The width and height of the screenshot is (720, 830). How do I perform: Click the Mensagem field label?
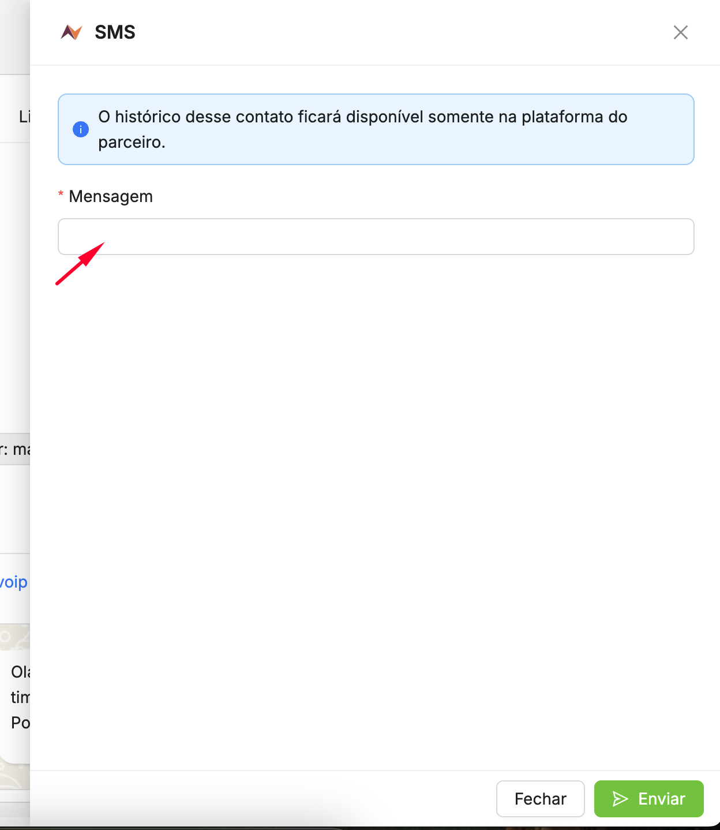pos(111,197)
